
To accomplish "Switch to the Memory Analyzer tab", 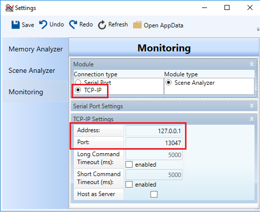I will [x=35, y=49].
